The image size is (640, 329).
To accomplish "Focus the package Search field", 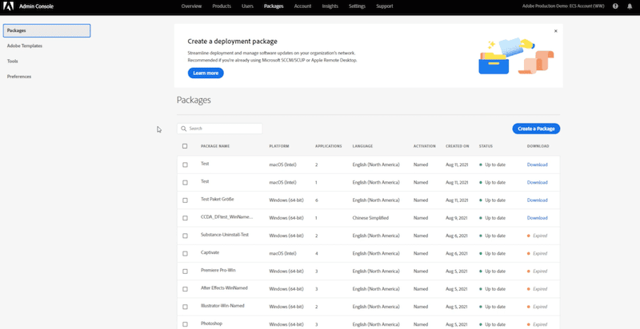I will (x=219, y=129).
